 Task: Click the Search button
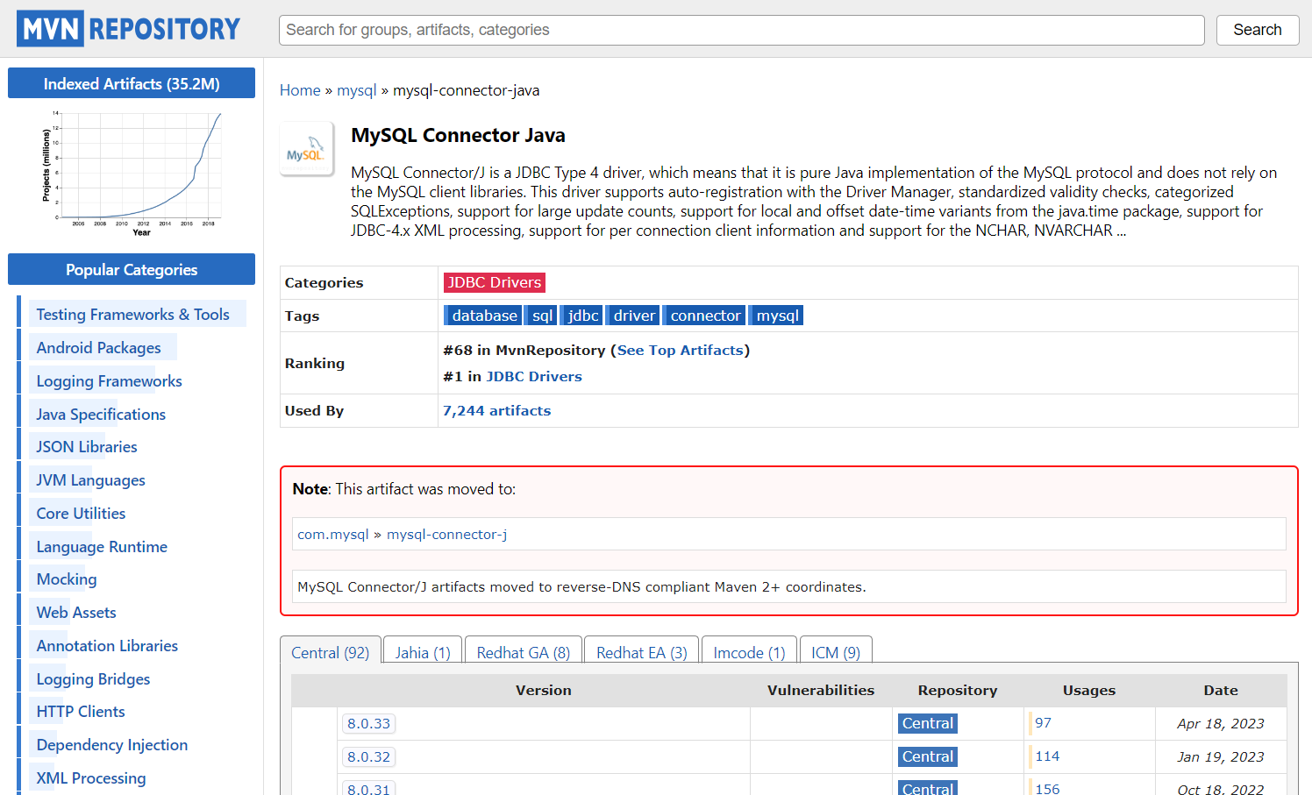(1257, 30)
